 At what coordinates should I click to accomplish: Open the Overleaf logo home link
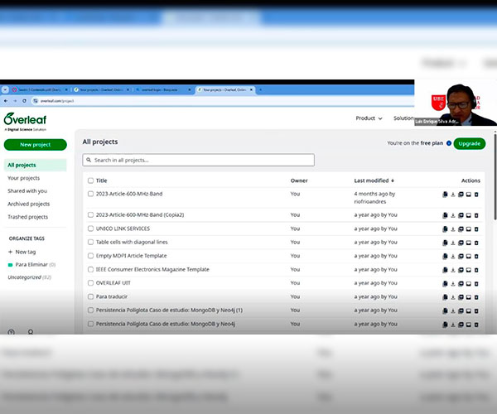coord(25,122)
